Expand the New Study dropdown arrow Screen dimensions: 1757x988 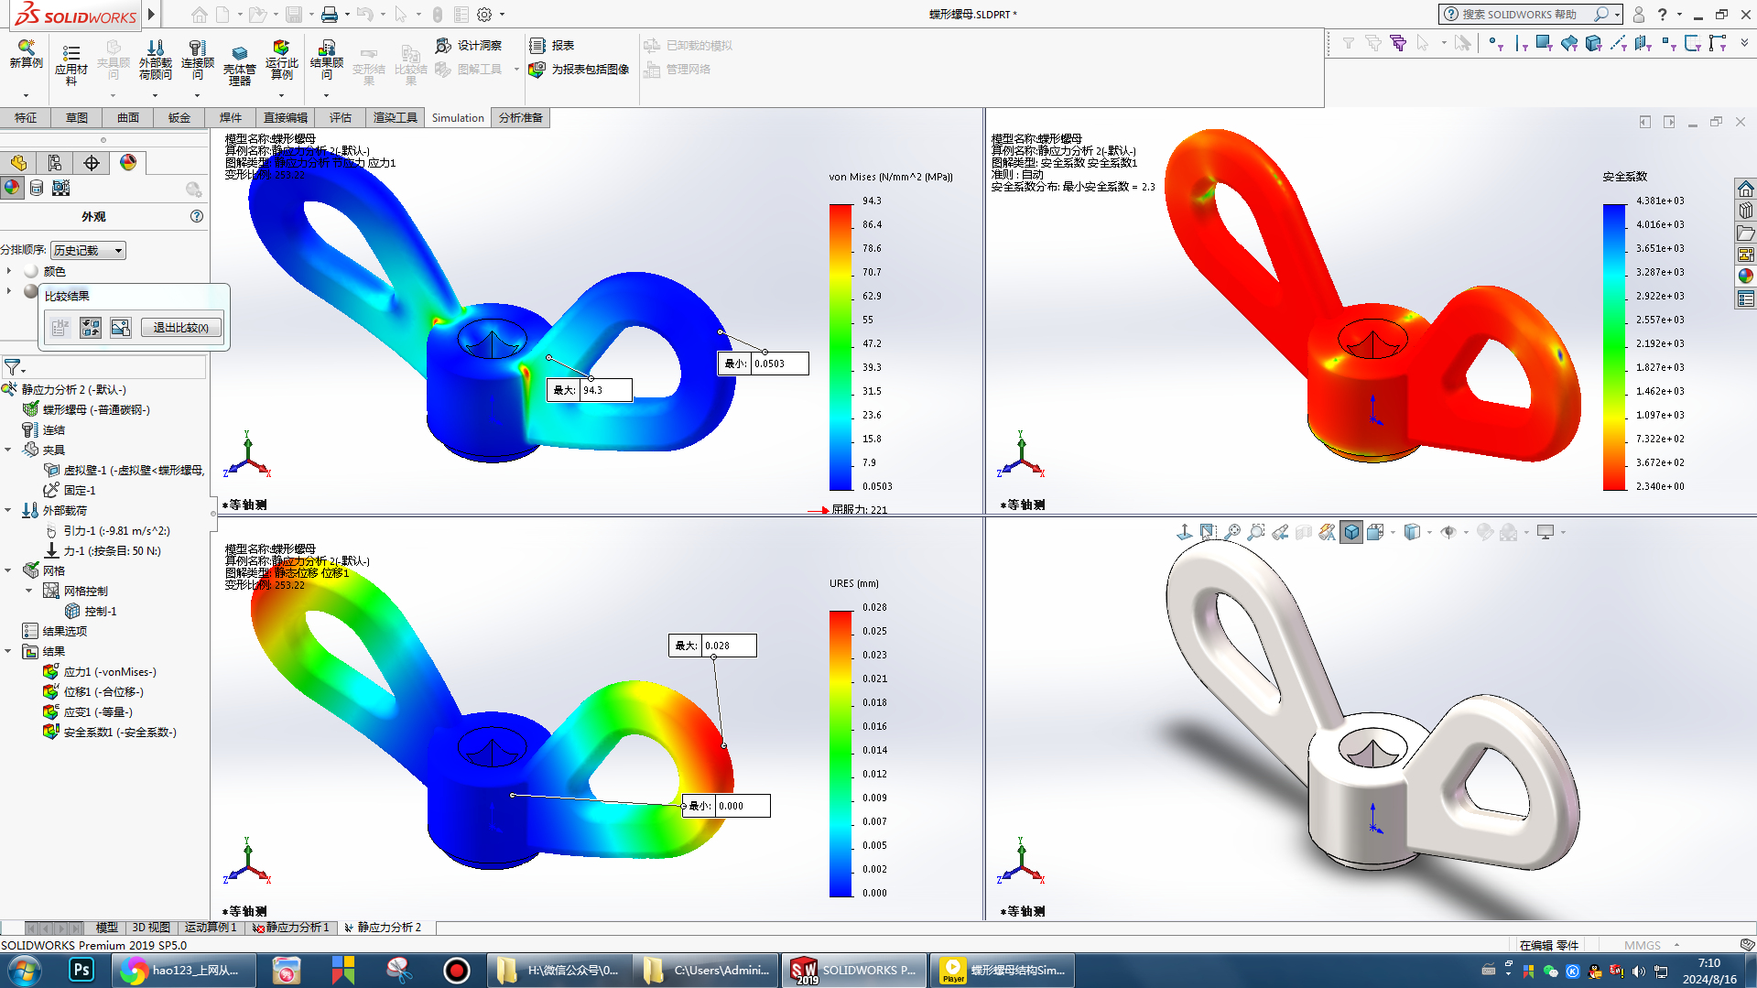[26, 95]
